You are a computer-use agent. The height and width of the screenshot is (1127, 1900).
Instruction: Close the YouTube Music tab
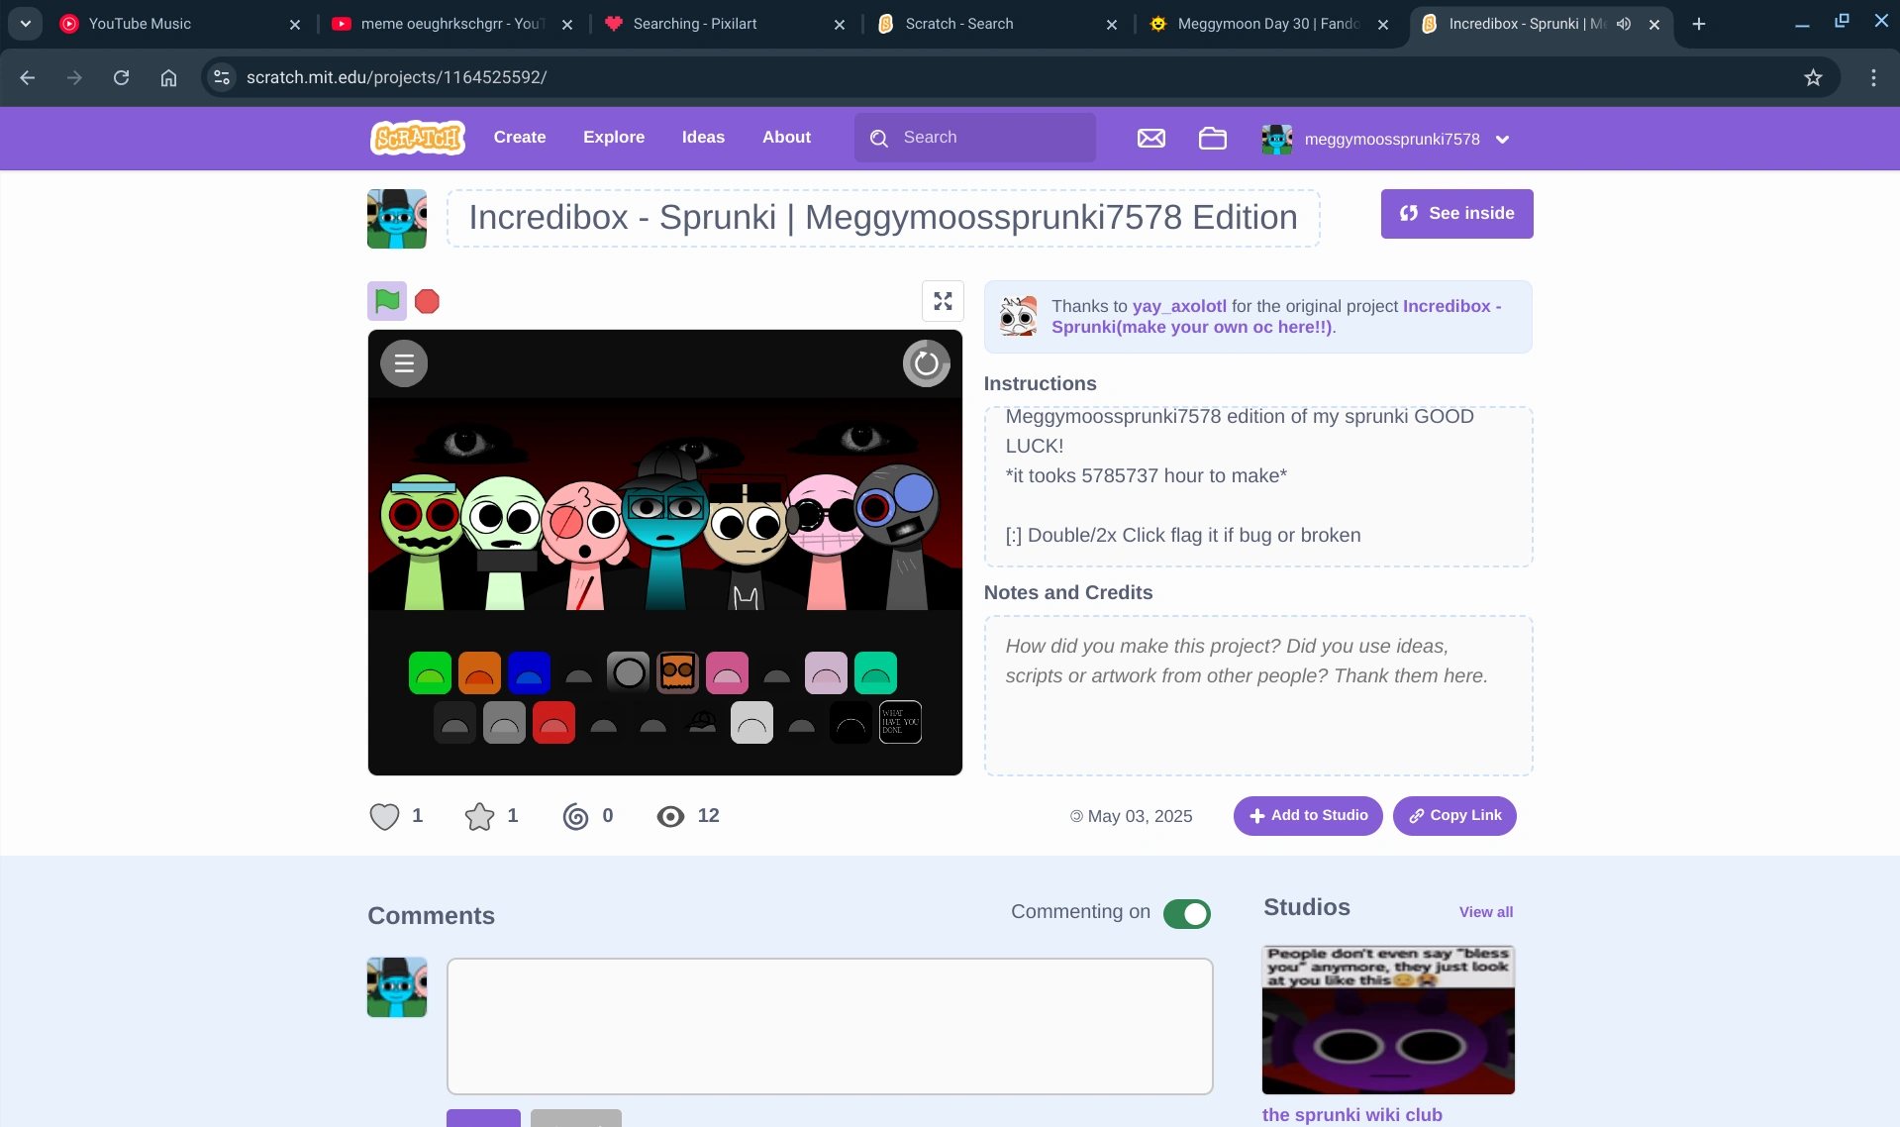294,25
